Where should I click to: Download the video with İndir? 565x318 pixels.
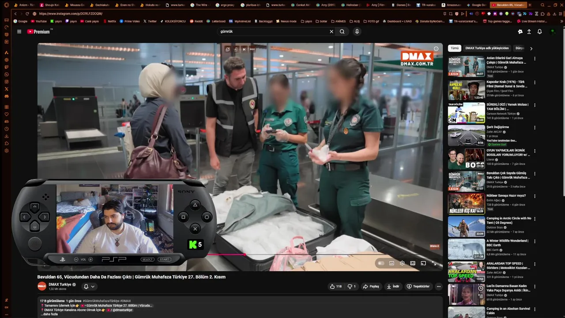click(393, 286)
